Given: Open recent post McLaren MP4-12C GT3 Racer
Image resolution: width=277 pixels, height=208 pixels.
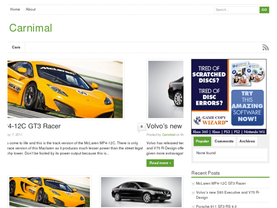Looking at the screenshot, I should point(221,184).
